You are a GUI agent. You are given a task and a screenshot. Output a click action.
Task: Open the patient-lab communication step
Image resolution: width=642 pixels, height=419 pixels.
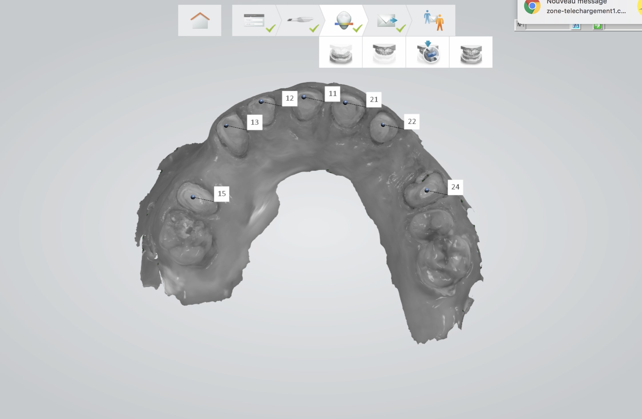pyautogui.click(x=433, y=21)
